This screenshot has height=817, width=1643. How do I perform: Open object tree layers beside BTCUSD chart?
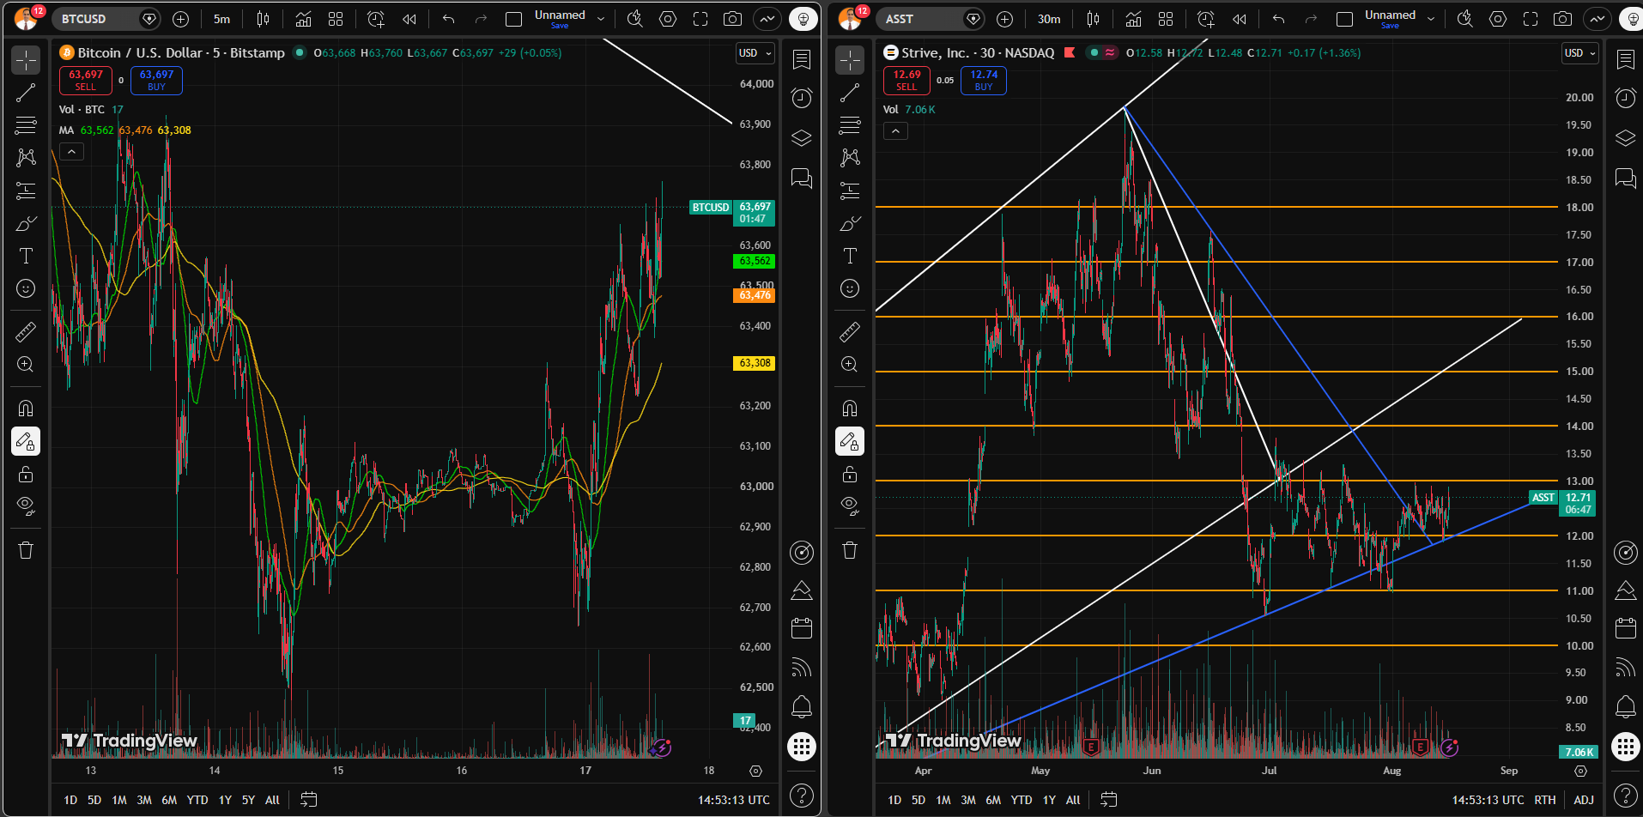tap(802, 138)
